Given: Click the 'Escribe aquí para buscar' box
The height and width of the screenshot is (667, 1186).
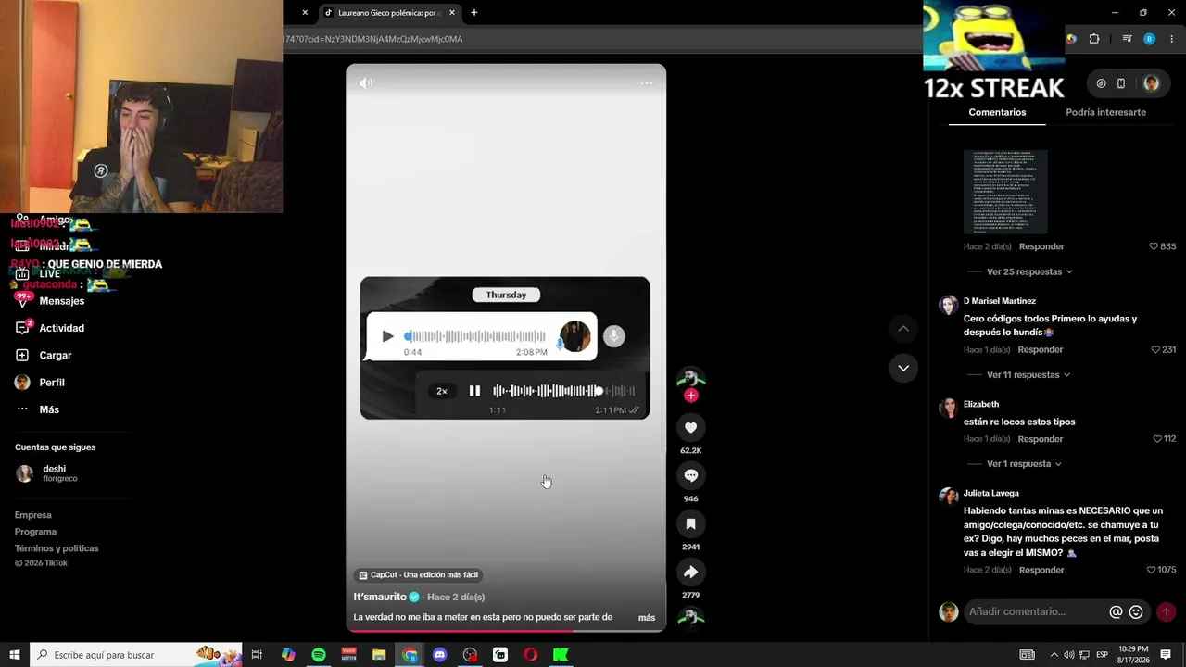Looking at the screenshot, I should [x=136, y=655].
